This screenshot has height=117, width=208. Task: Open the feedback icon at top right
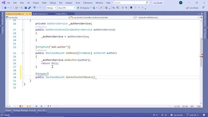click(x=203, y=7)
